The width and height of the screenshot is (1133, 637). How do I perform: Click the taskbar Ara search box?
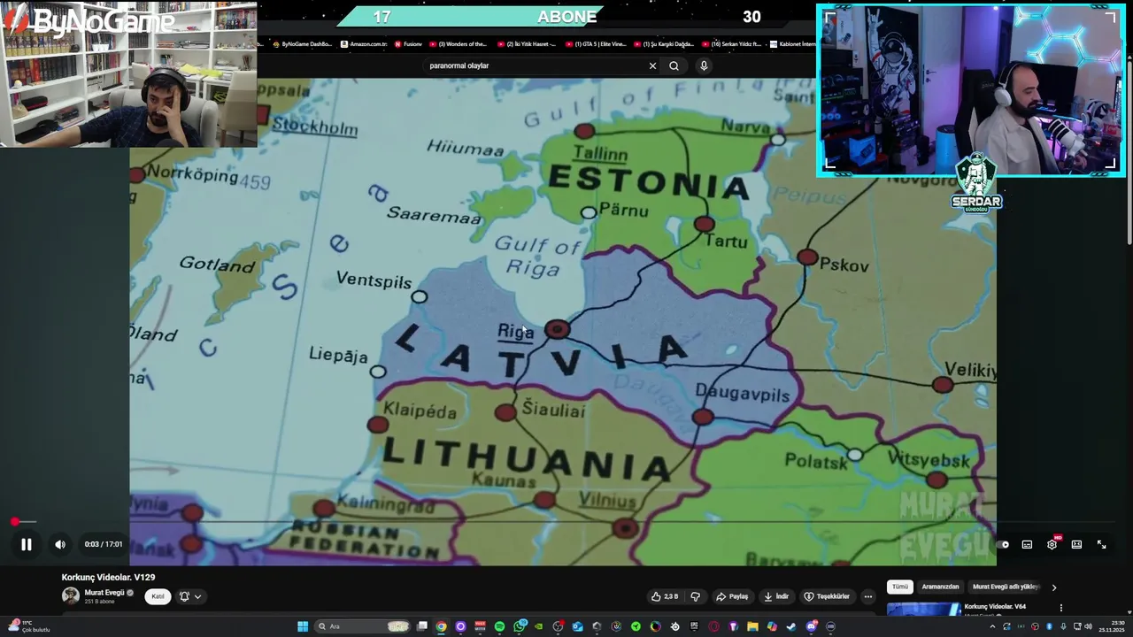[363, 626]
